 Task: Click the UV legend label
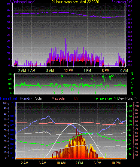pyautogui.click(x=76, y=98)
